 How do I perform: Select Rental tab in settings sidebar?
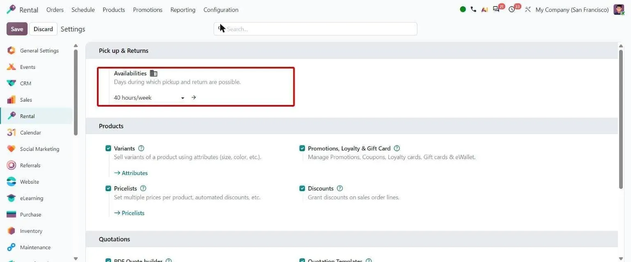point(36,116)
